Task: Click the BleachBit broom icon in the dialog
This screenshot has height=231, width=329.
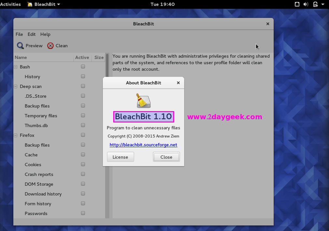Action: coord(143,100)
